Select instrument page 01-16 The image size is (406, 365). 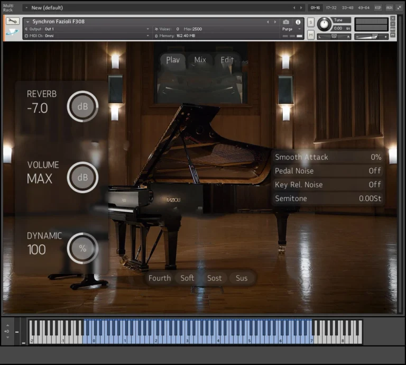315,8
